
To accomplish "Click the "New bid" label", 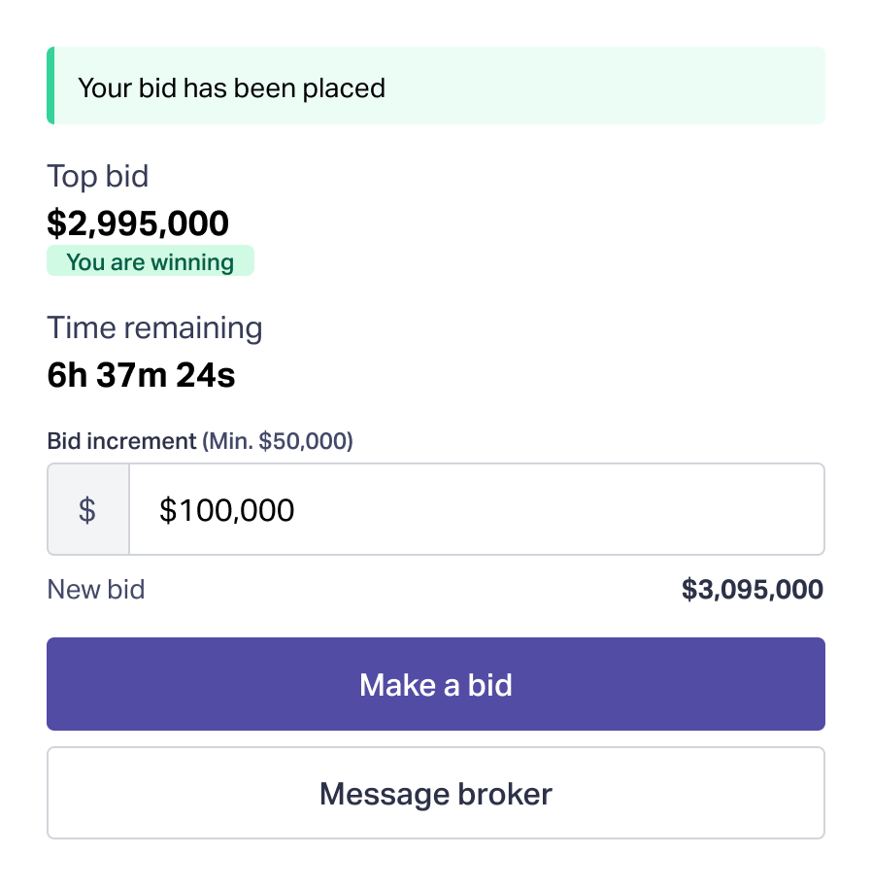I will pos(96,589).
